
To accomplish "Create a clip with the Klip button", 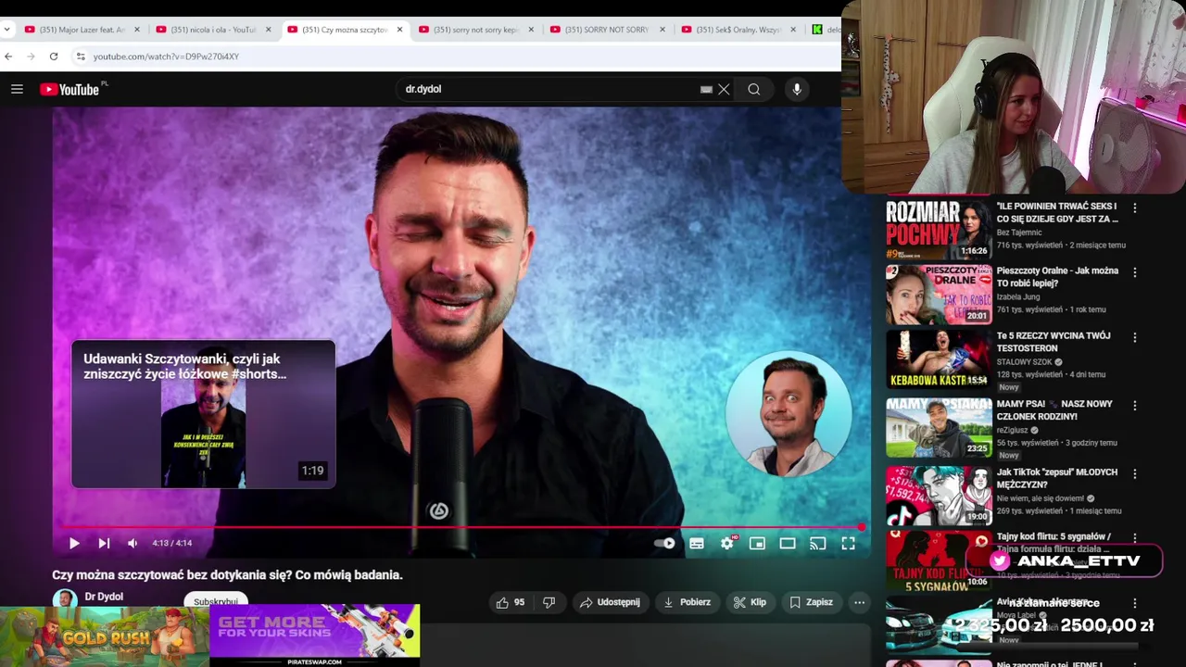I will point(750,602).
